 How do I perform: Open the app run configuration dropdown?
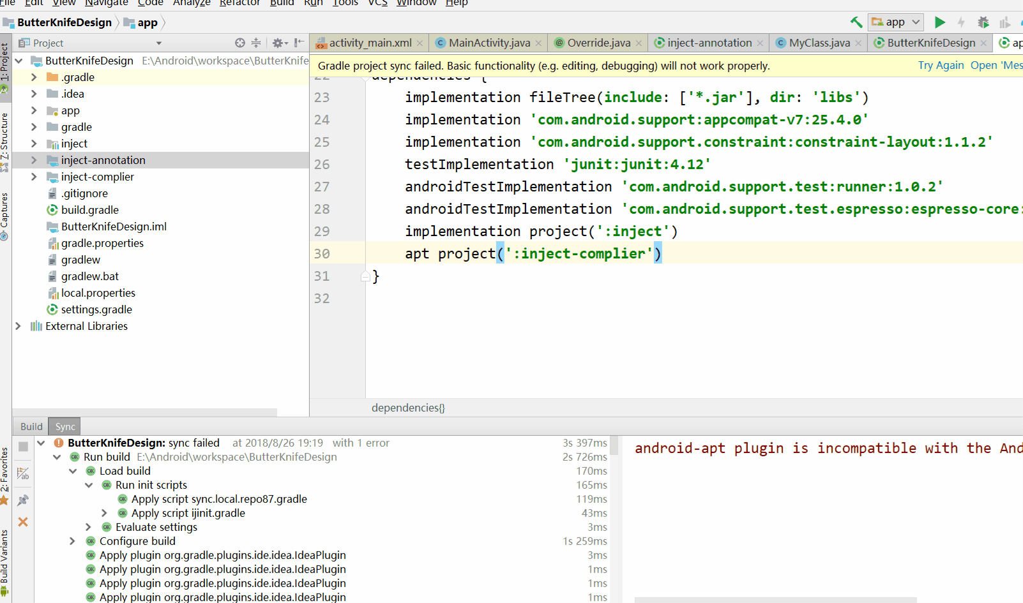click(895, 22)
